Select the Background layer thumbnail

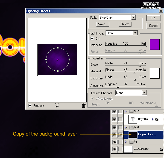click(128, 149)
